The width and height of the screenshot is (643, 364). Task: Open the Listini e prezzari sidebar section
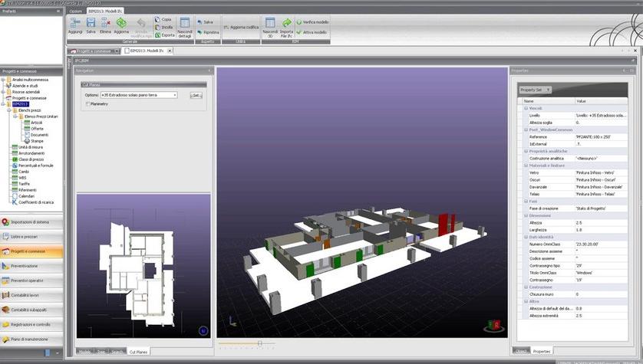point(31,237)
